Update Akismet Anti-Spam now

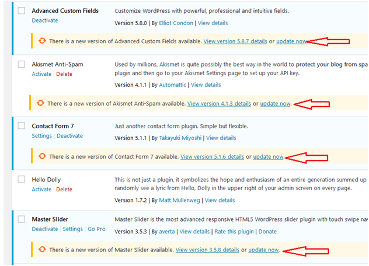point(276,103)
